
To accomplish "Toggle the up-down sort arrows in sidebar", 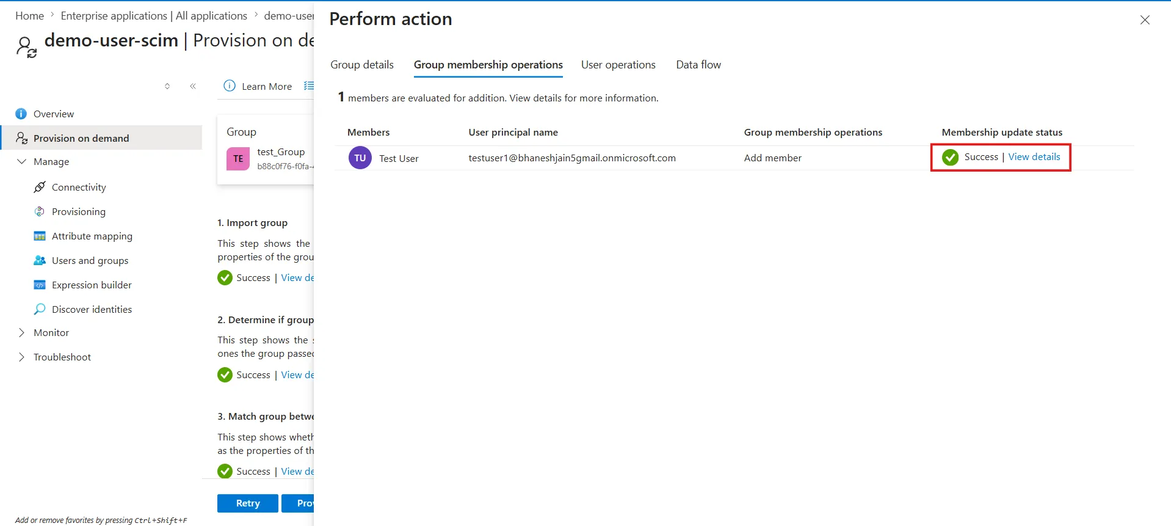I will coord(167,86).
